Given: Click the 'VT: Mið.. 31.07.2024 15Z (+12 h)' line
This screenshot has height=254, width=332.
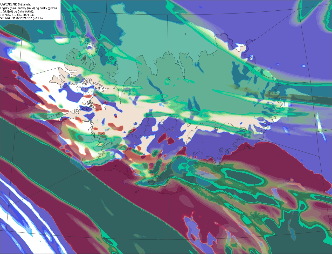Looking at the screenshot, I should coord(22,18).
